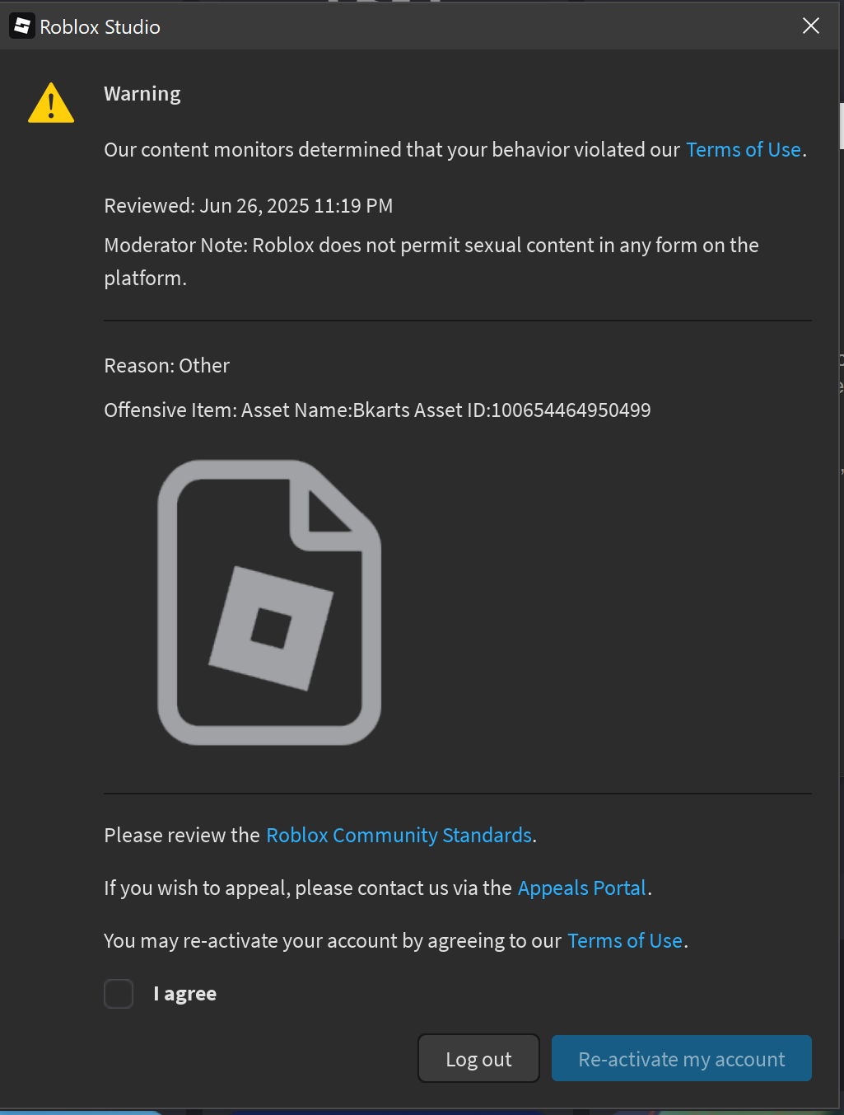Close the Roblox Studio warning dialog
Viewport: 844px width, 1115px height.
811,26
